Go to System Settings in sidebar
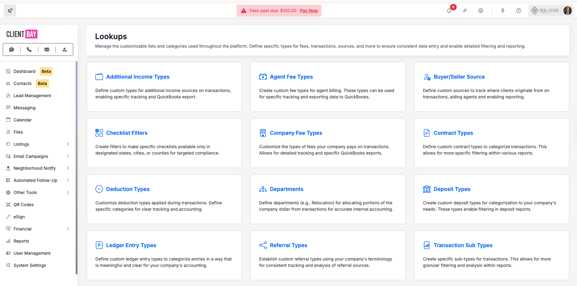 click(x=30, y=265)
